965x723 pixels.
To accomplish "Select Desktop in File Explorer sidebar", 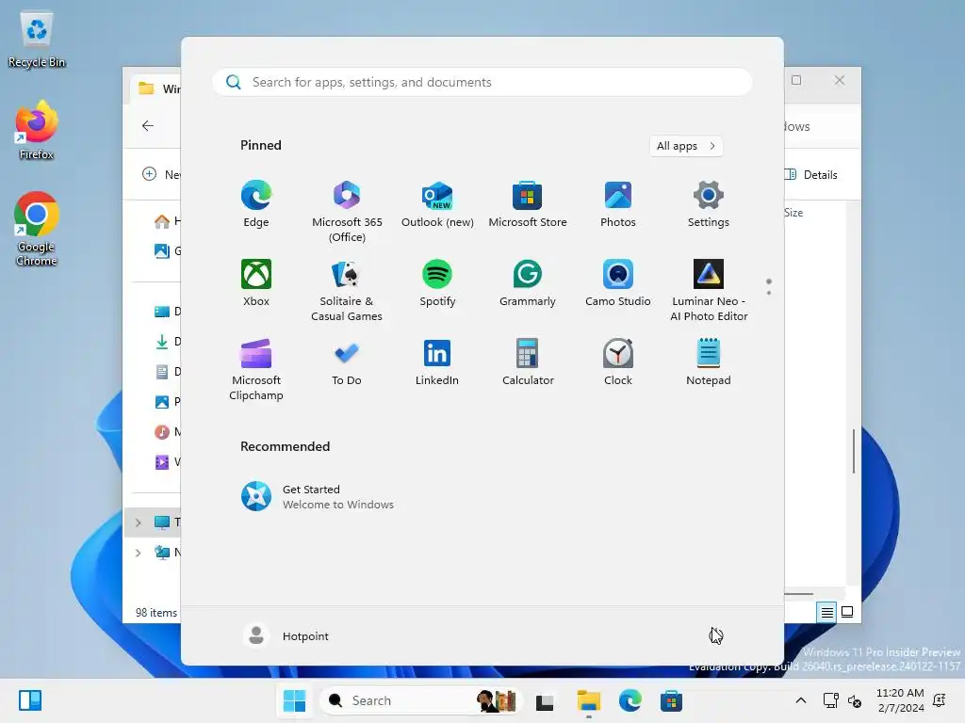I will click(167, 311).
